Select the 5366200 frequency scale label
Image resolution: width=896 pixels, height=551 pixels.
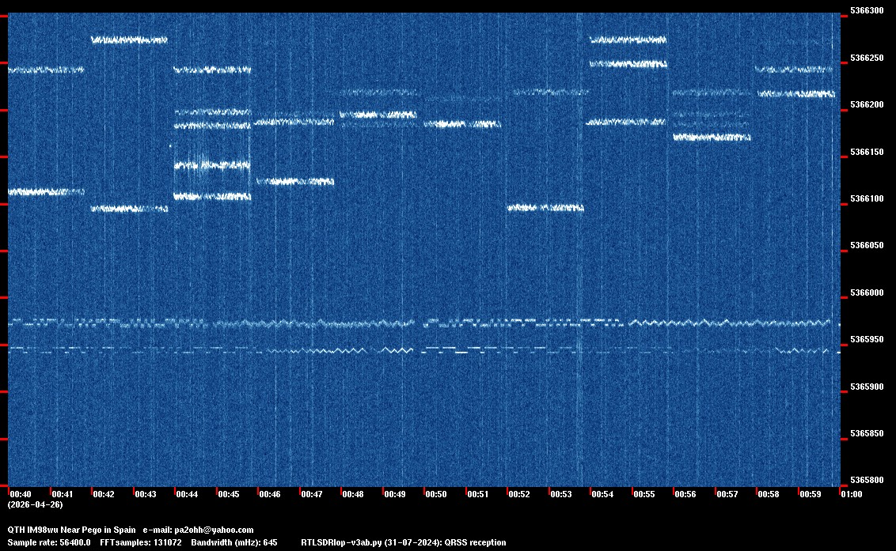(866, 105)
